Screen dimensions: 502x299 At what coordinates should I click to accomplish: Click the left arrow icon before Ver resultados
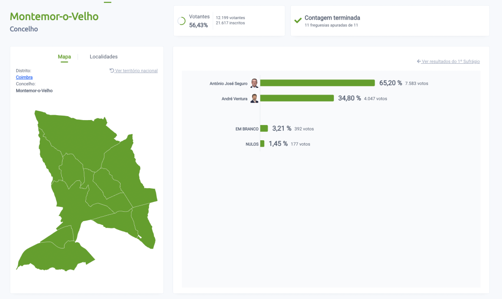point(419,61)
